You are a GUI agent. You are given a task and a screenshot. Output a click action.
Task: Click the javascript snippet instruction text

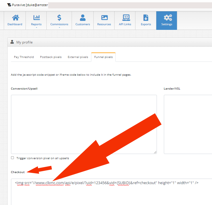click(x=71, y=75)
